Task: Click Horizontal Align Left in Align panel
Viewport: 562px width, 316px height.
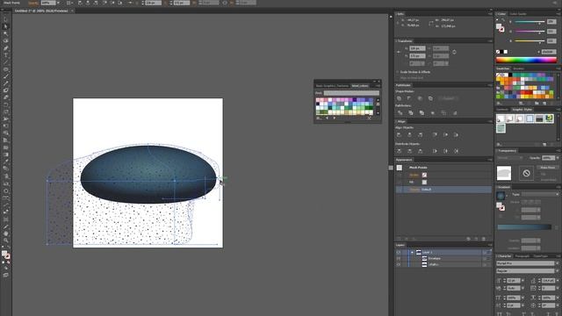Action: click(399, 134)
